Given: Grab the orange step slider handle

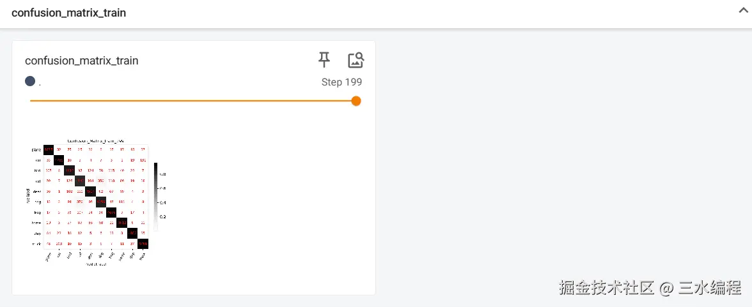Looking at the screenshot, I should pyautogui.click(x=356, y=101).
